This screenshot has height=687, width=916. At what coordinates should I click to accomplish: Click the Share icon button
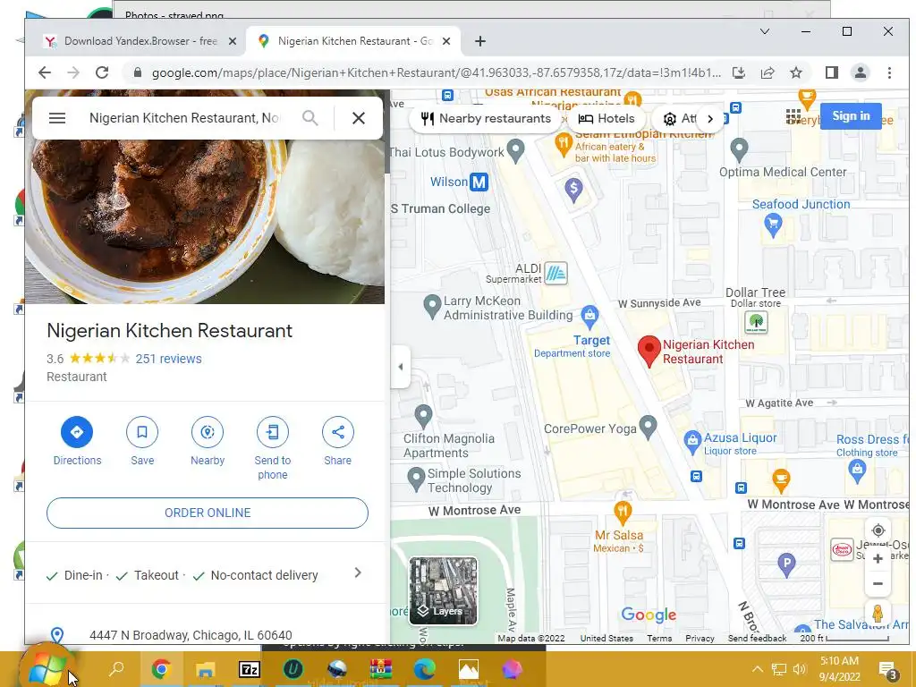337,432
